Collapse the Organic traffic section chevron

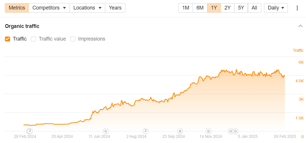pos(300,26)
